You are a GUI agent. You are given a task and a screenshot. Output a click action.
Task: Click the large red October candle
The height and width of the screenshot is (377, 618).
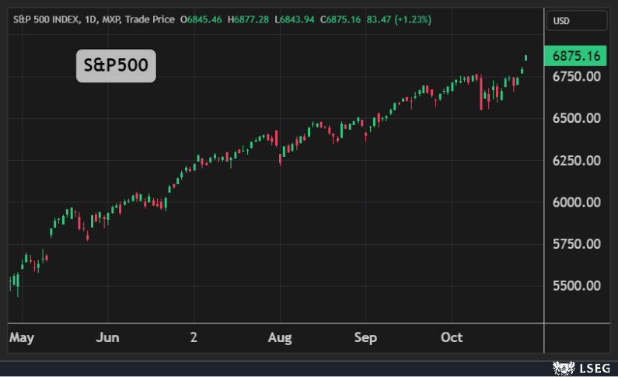point(481,93)
